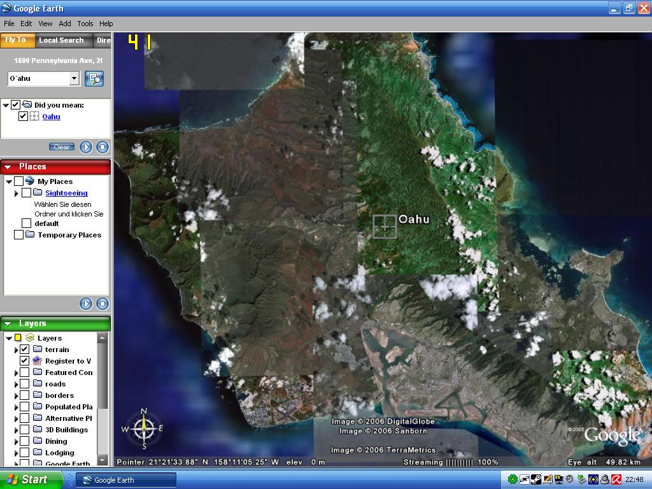The height and width of the screenshot is (489, 652).
Task: Open the Add menu
Action: click(x=65, y=24)
